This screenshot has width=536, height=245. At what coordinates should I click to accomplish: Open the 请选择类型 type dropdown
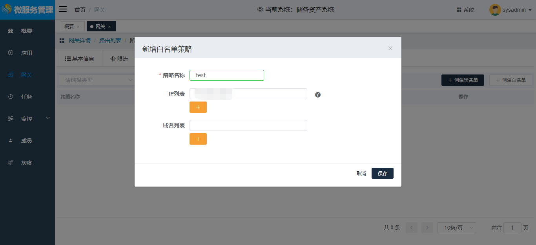[96, 80]
